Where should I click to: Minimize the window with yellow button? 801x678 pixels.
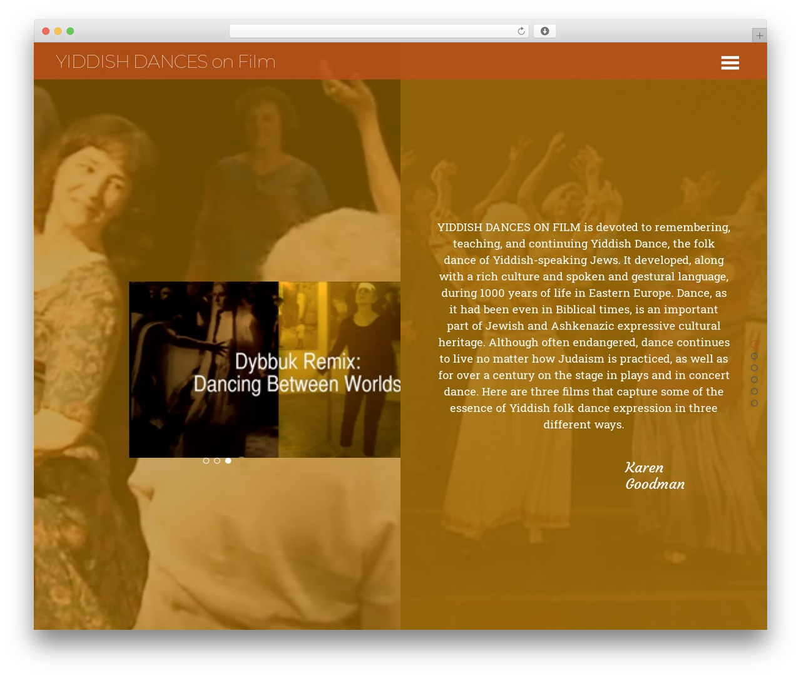point(58,31)
